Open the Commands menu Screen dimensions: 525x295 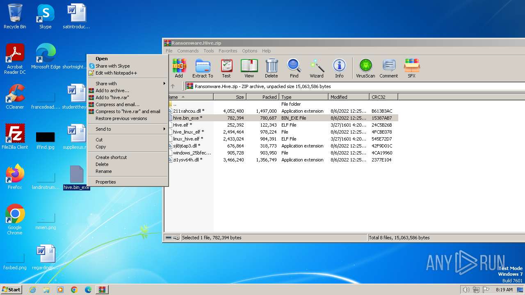[x=188, y=51]
